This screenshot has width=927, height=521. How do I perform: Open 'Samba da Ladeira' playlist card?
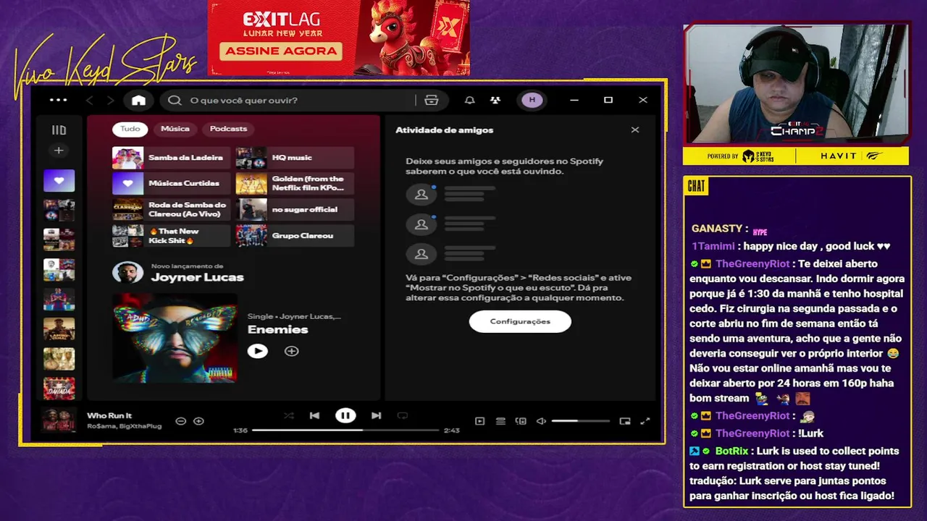tap(171, 158)
